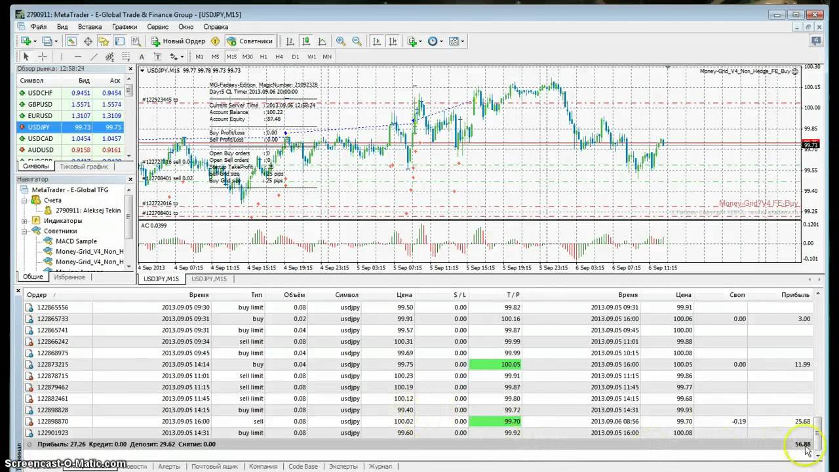Switch to Избранное navigator tab
This screenshot has width=839, height=472.
click(x=69, y=277)
